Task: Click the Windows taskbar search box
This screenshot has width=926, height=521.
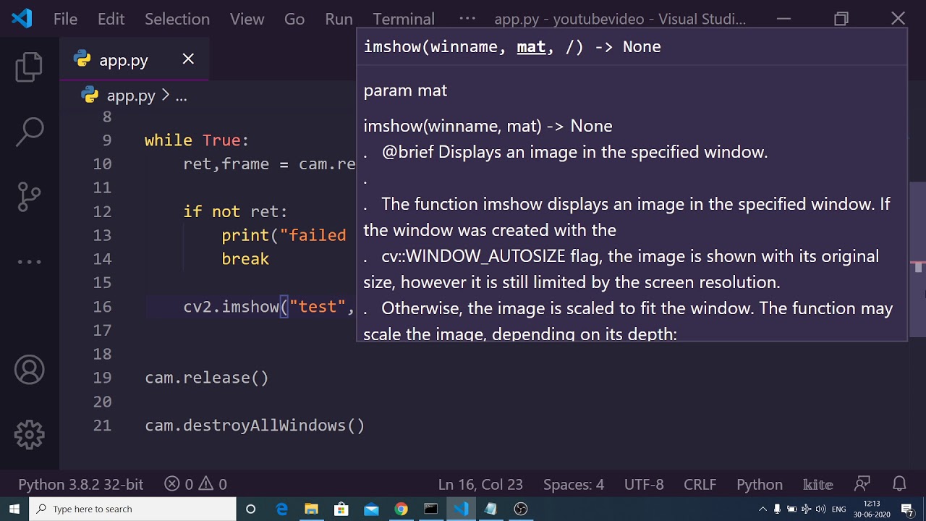Action: [x=133, y=509]
